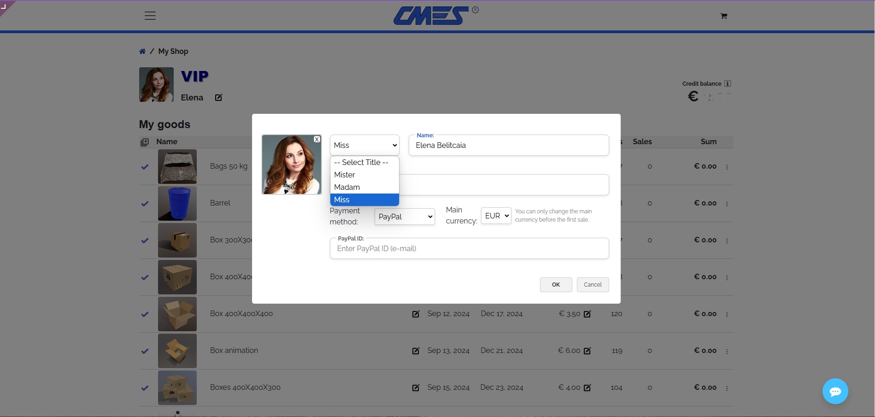Toggle the checkmark for Barrel
This screenshot has width=875, height=417.
pyautogui.click(x=145, y=203)
